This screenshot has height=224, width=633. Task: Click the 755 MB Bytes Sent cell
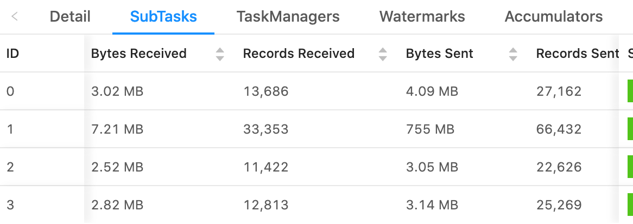pos(430,129)
